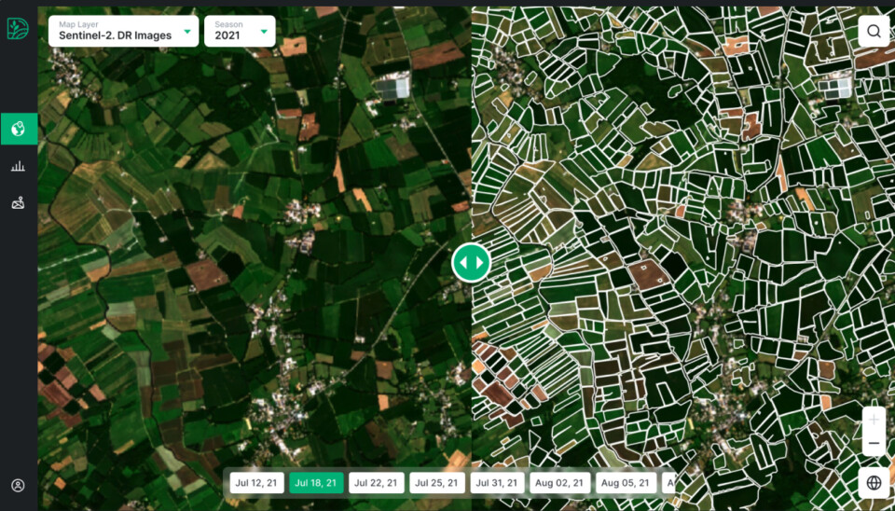Switch basemap with the globe button
The image size is (895, 511).
[874, 482]
